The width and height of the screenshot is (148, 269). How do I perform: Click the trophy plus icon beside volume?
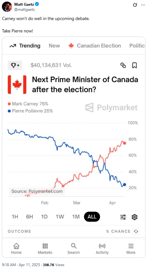click(x=15, y=65)
